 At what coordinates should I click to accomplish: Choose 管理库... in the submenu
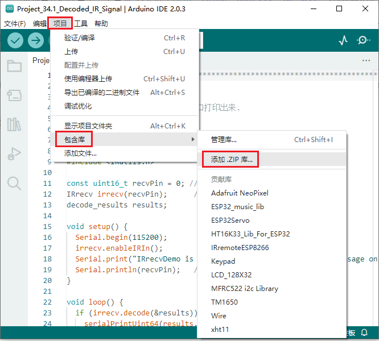coord(224,139)
